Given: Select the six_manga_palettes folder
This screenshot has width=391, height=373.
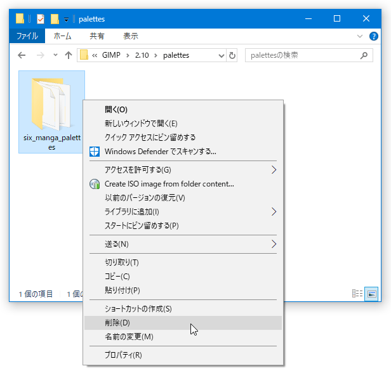Looking at the screenshot, I should (51, 112).
